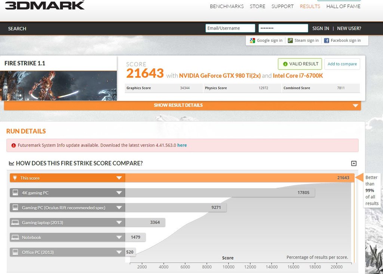This screenshot has height=274, width=383.
Task: Click the New User? link
Action: click(x=349, y=28)
